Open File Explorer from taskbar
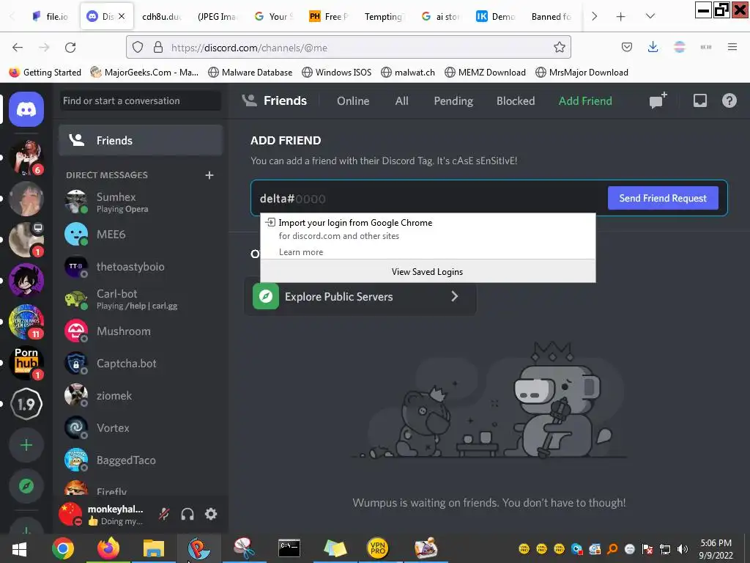 (154, 548)
